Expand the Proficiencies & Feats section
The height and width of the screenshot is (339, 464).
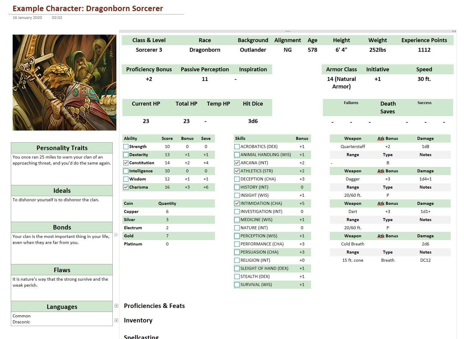pos(116,306)
